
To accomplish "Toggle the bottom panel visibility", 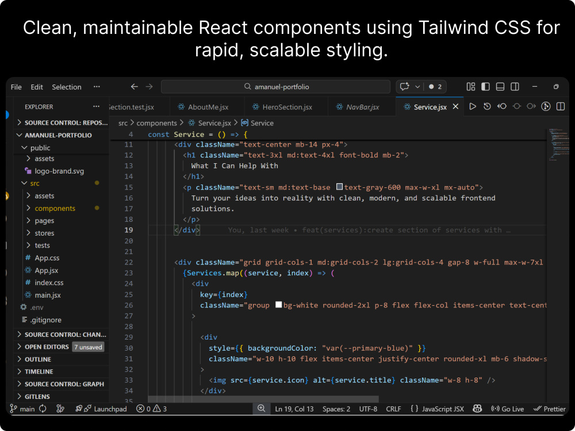I will 500,87.
